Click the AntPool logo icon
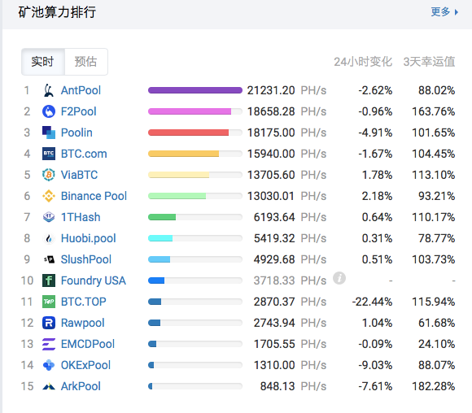The width and height of the screenshot is (472, 413). click(49, 90)
